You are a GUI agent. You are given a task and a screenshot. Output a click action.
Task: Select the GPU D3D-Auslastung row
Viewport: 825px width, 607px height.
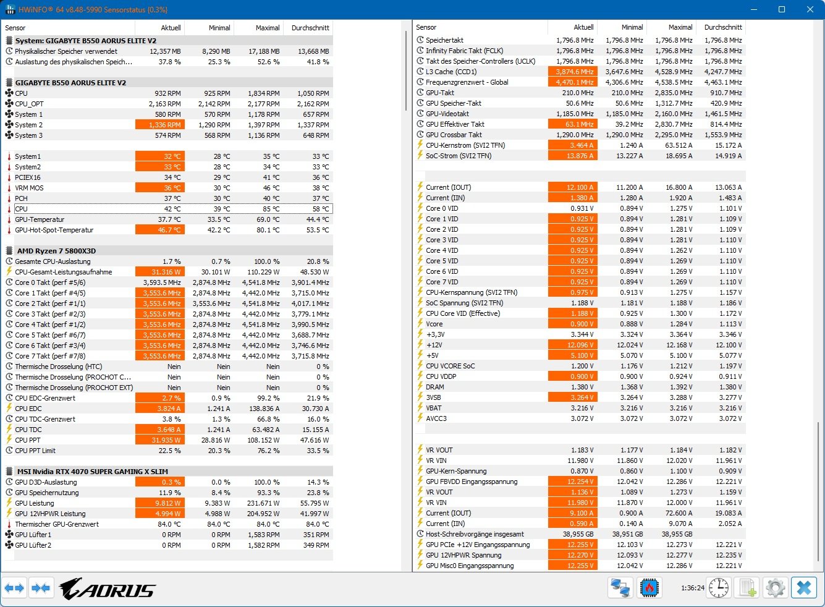click(168, 482)
